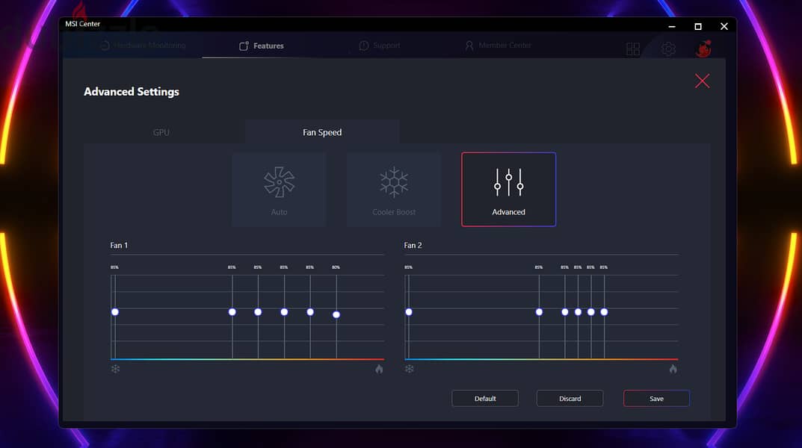
Task: Select the Advanced sliders fan mode
Action: tap(508, 189)
